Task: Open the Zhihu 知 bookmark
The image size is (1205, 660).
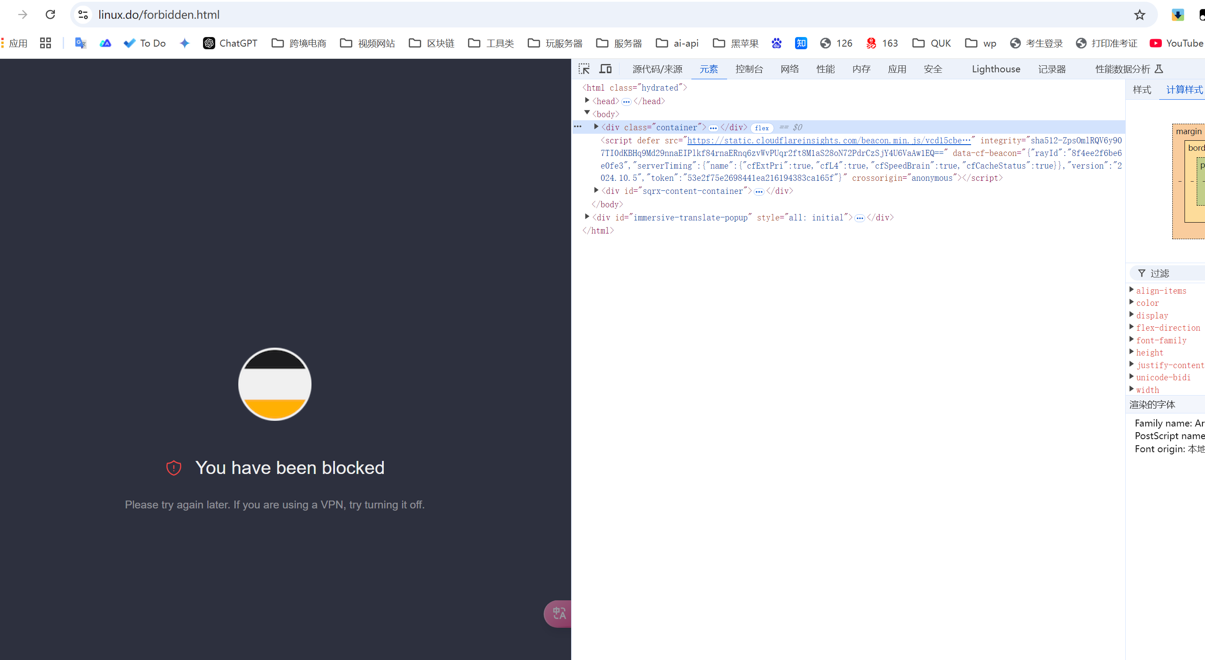Action: pyautogui.click(x=801, y=43)
